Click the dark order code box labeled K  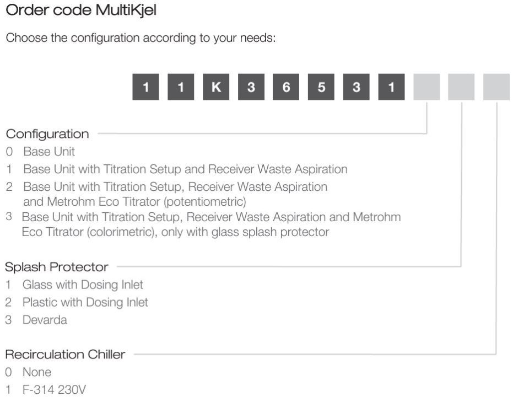[216, 87]
